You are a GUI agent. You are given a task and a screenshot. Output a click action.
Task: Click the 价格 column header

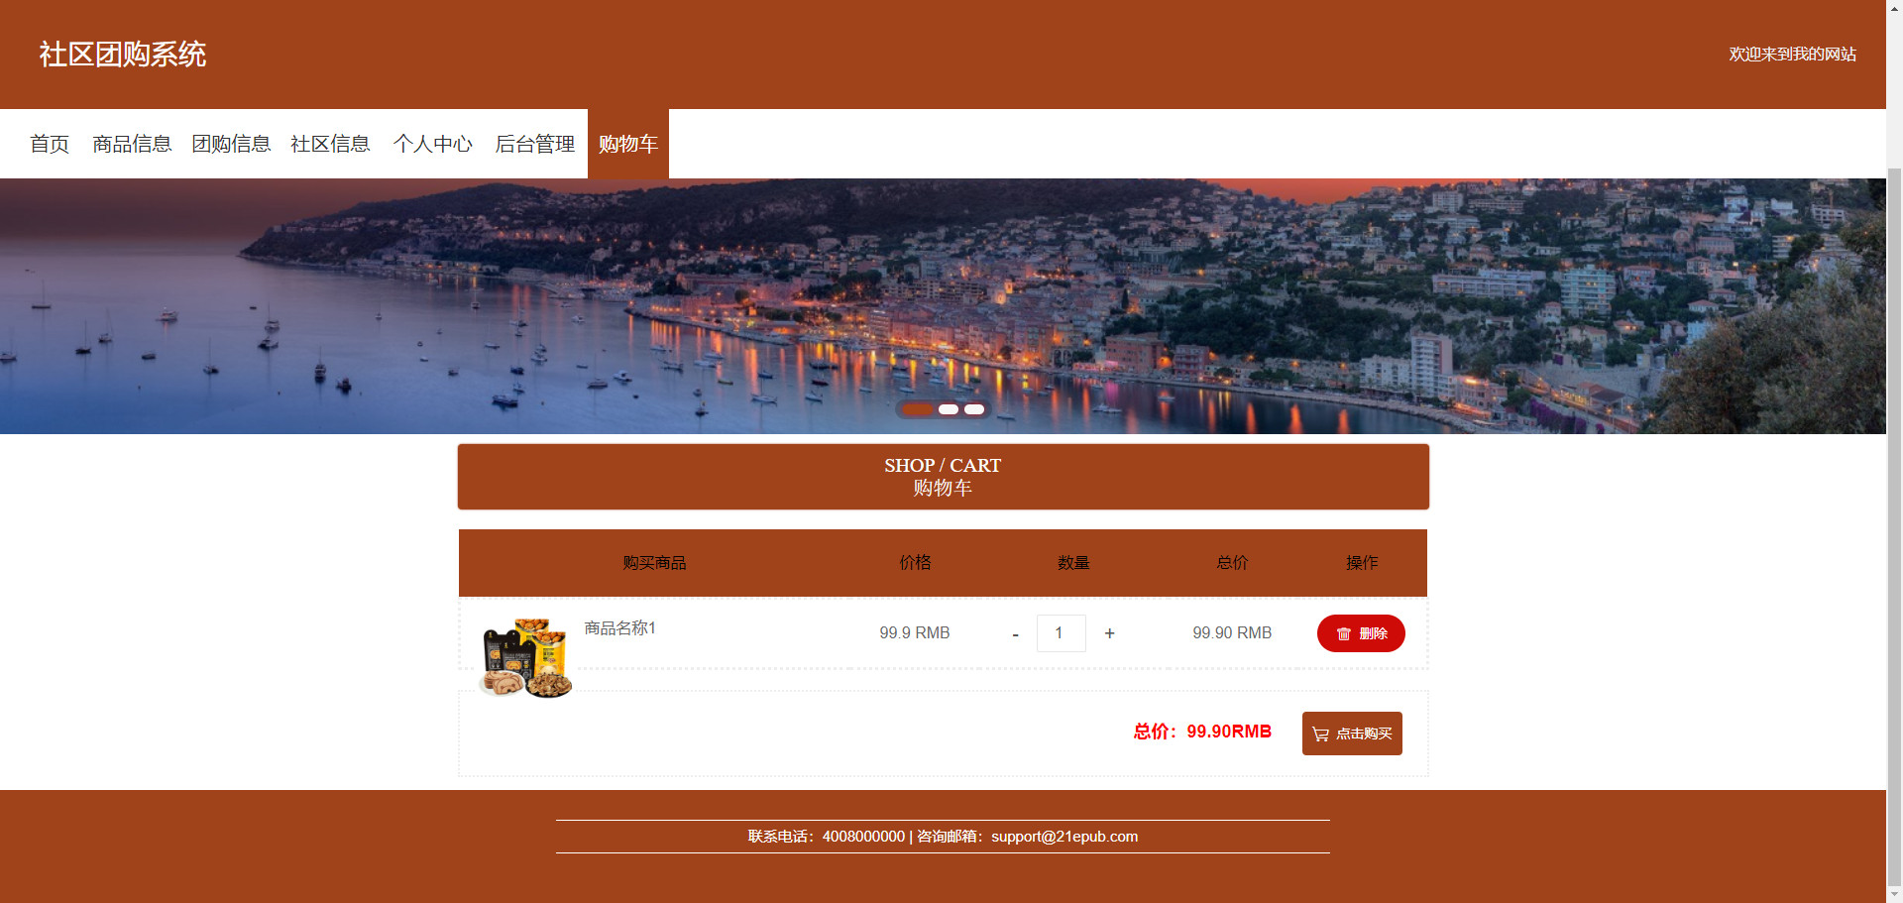(915, 563)
